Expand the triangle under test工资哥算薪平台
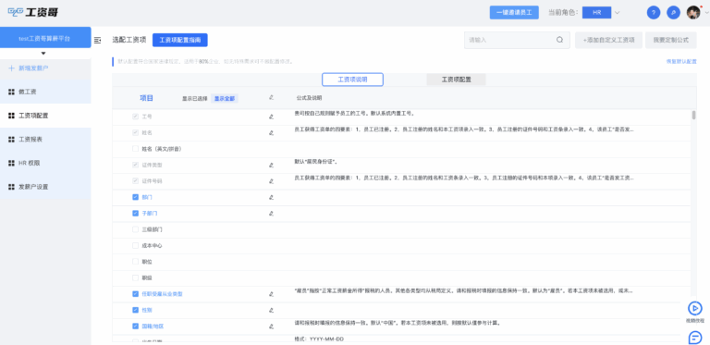 point(43,54)
